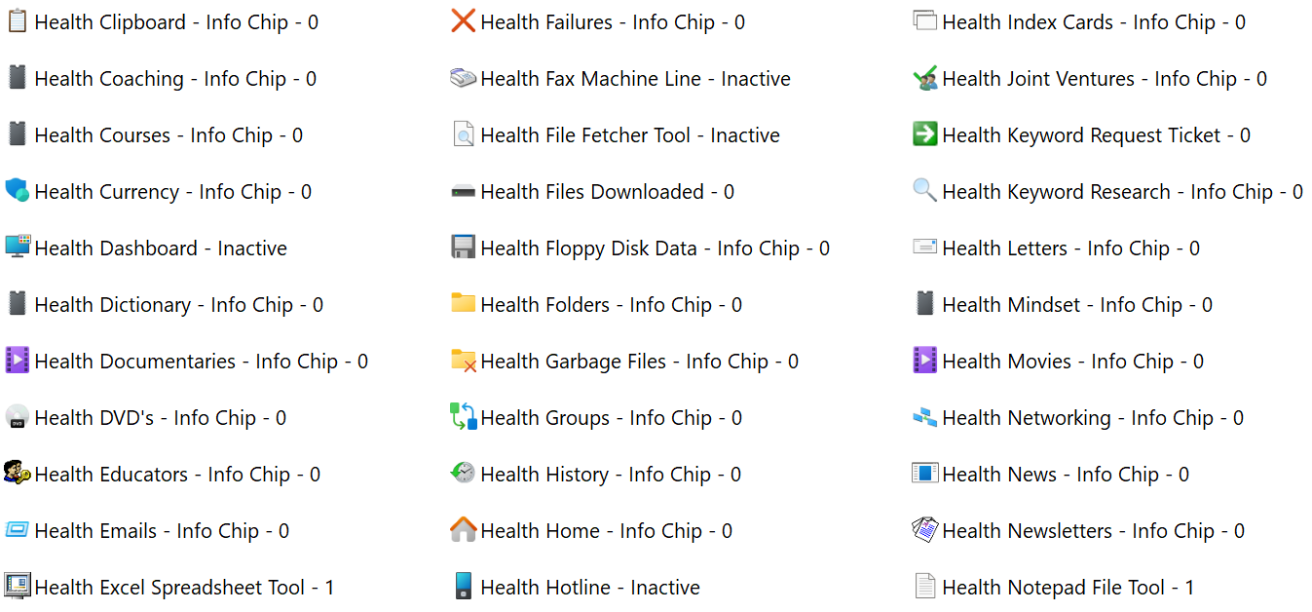The width and height of the screenshot is (1312, 612).
Task: Click the Health Floppy Disk Data icon
Action: pyautogui.click(x=464, y=248)
